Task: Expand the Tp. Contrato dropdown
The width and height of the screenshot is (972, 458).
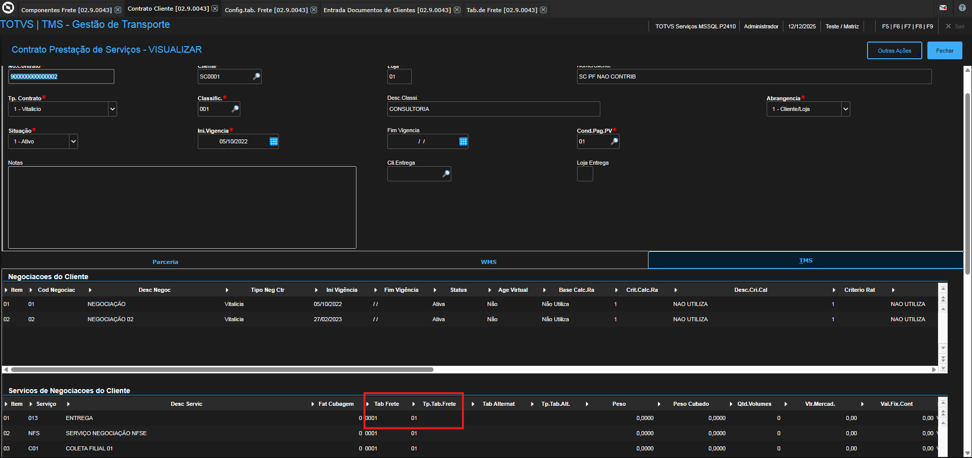Action: pyautogui.click(x=113, y=109)
